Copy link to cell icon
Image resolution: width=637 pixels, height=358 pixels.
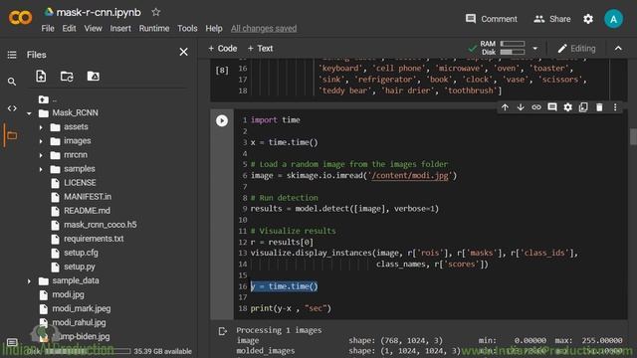tap(536, 107)
